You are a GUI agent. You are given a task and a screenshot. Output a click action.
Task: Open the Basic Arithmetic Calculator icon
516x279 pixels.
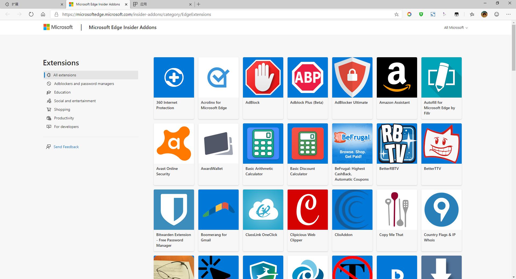[x=263, y=144]
